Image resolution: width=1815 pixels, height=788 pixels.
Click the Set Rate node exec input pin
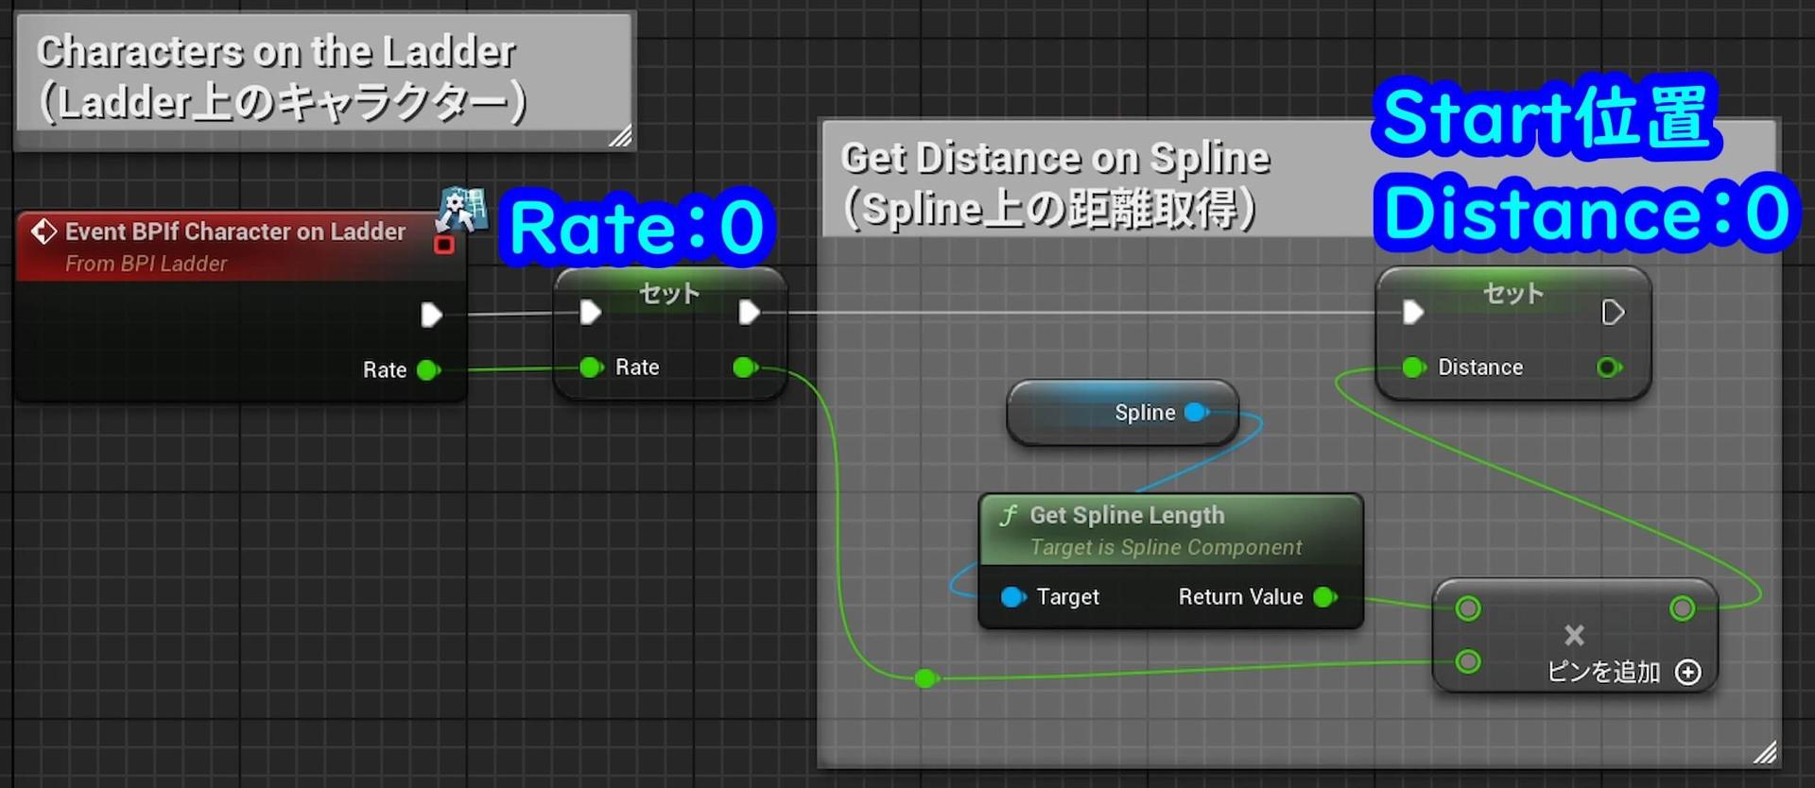[590, 312]
